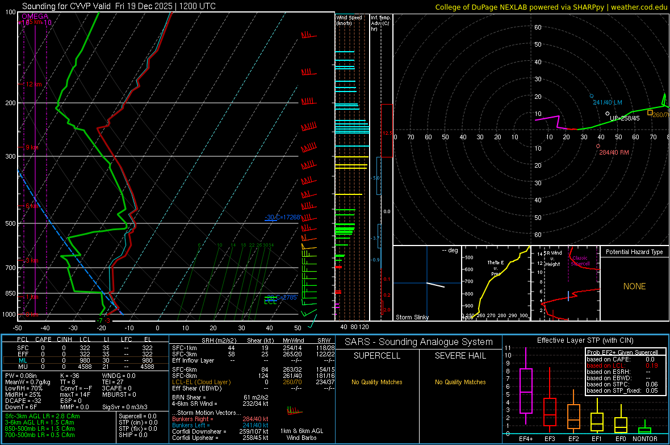The height and width of the screenshot is (445, 670).
Task: Click 'Sfc-3km AGL LR = 2.8 C/km' line
Action: [43, 416]
